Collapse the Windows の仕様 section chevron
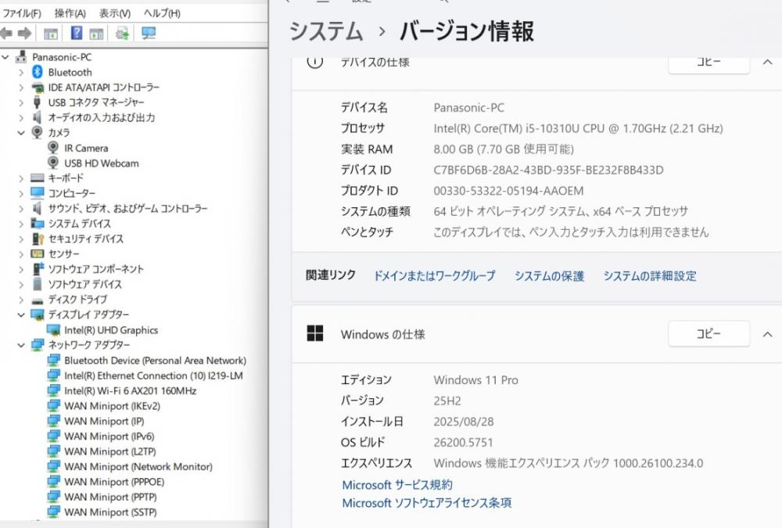Viewport: 782px width, 528px height. [x=768, y=334]
